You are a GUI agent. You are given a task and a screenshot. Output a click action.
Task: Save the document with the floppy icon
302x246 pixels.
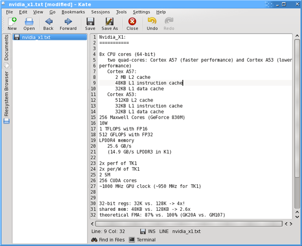[x=90, y=24]
